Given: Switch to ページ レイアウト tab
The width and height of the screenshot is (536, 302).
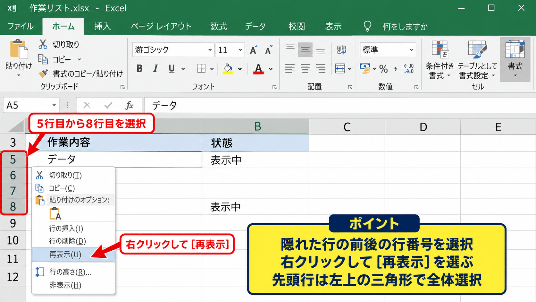Looking at the screenshot, I should [x=161, y=26].
